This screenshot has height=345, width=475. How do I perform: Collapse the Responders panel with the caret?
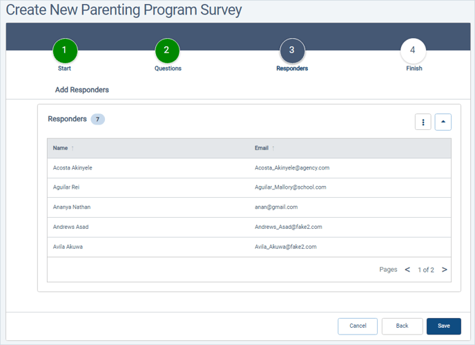click(443, 122)
